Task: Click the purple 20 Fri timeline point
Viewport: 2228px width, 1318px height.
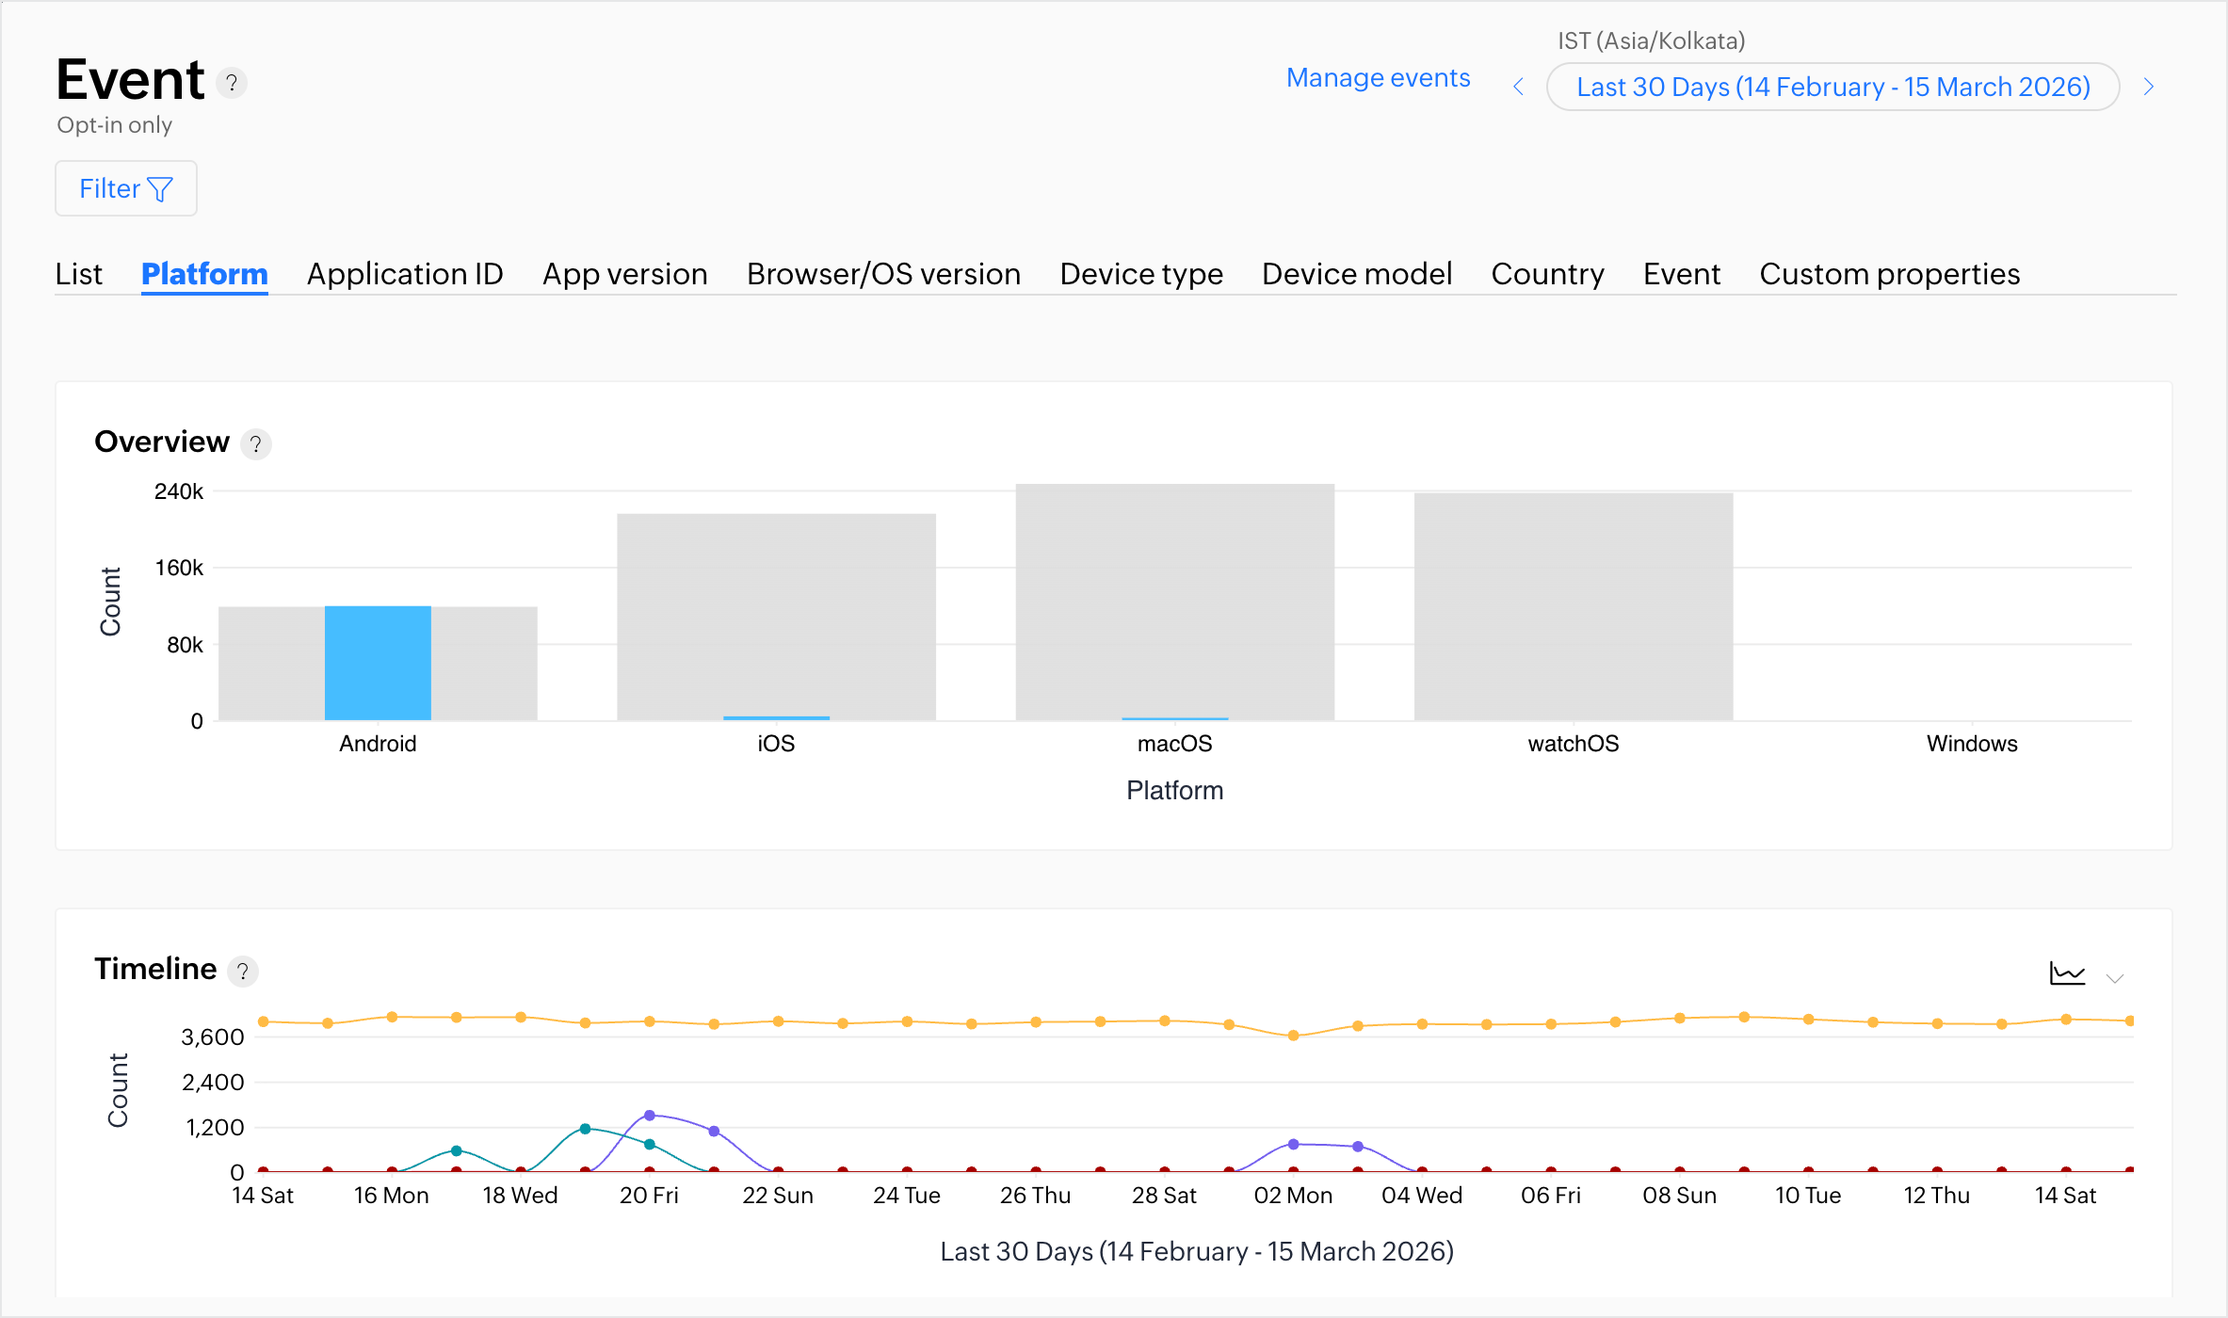Action: 649,1116
